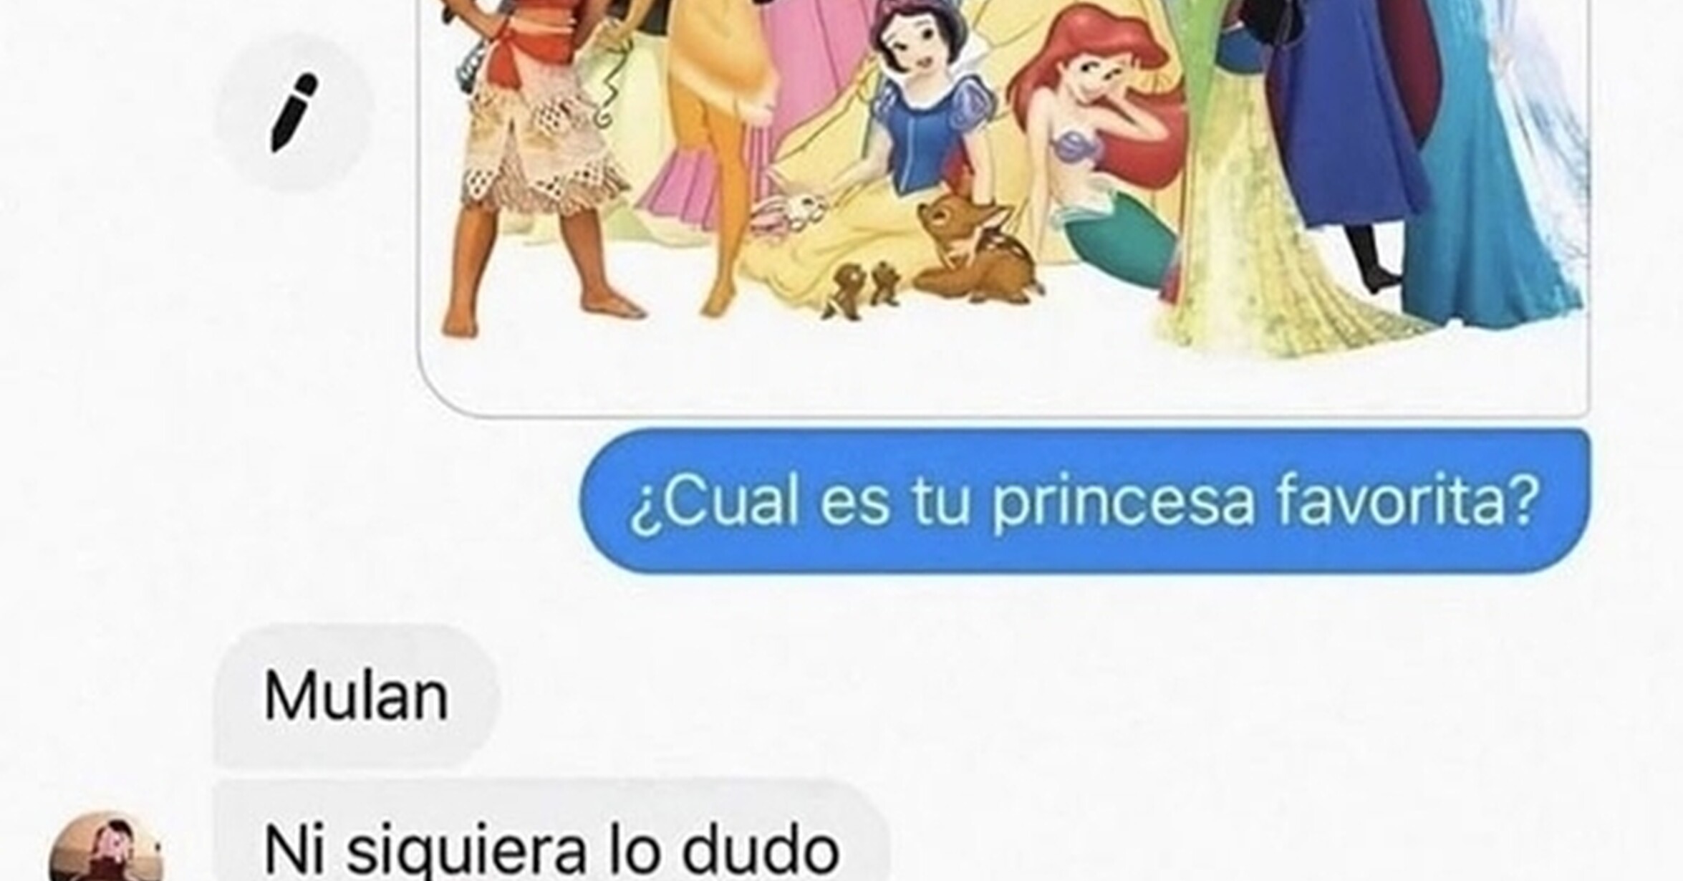This screenshot has width=1683, height=881.
Task: Tap the brown fawn in the image
Action: (x=974, y=244)
